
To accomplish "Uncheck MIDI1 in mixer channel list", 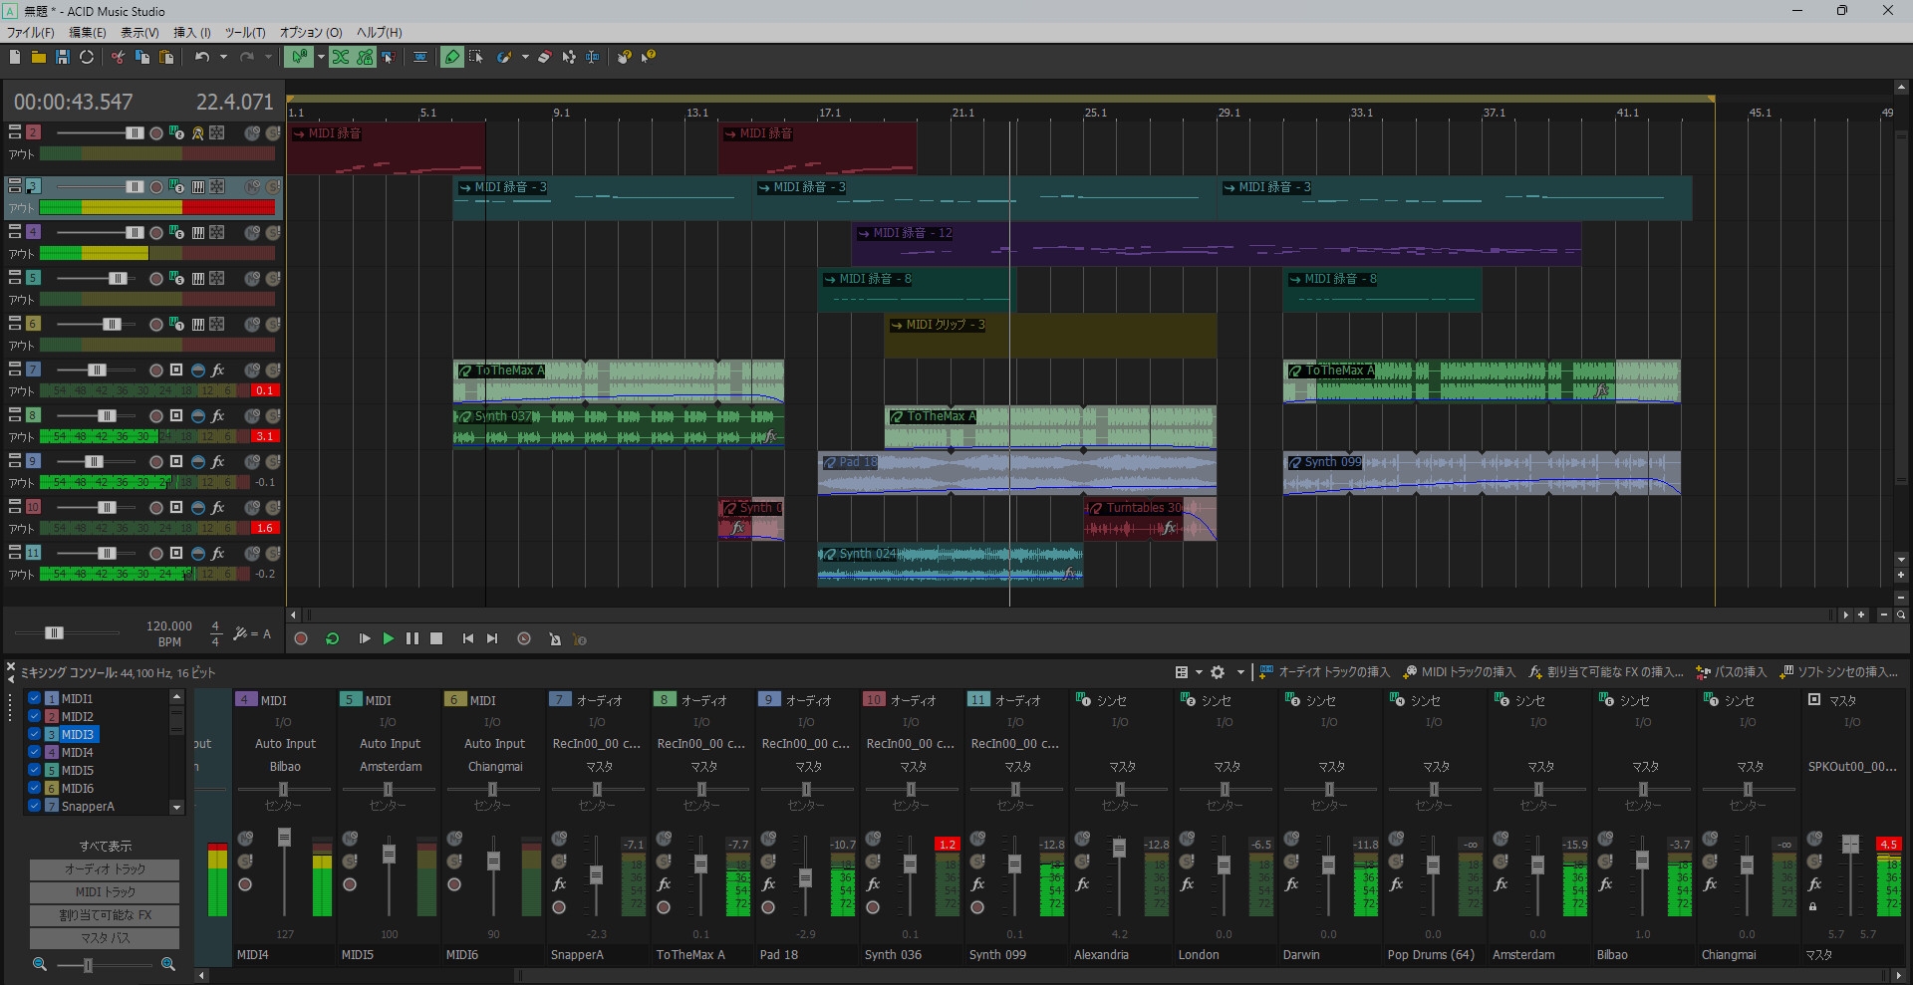I will click(34, 699).
